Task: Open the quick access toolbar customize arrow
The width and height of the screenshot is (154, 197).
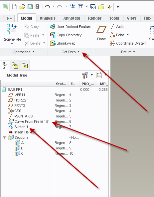Action: 118,7
